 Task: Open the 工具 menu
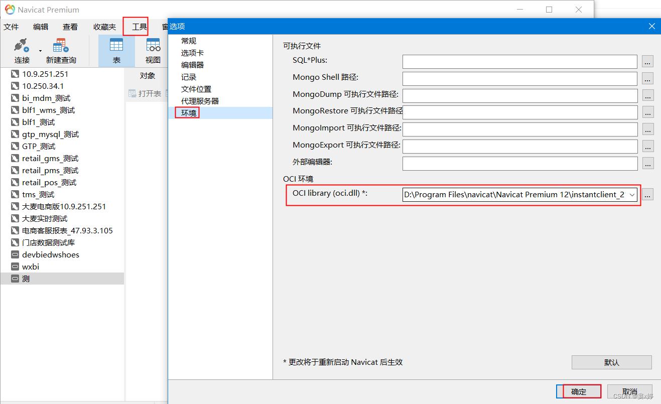(140, 27)
